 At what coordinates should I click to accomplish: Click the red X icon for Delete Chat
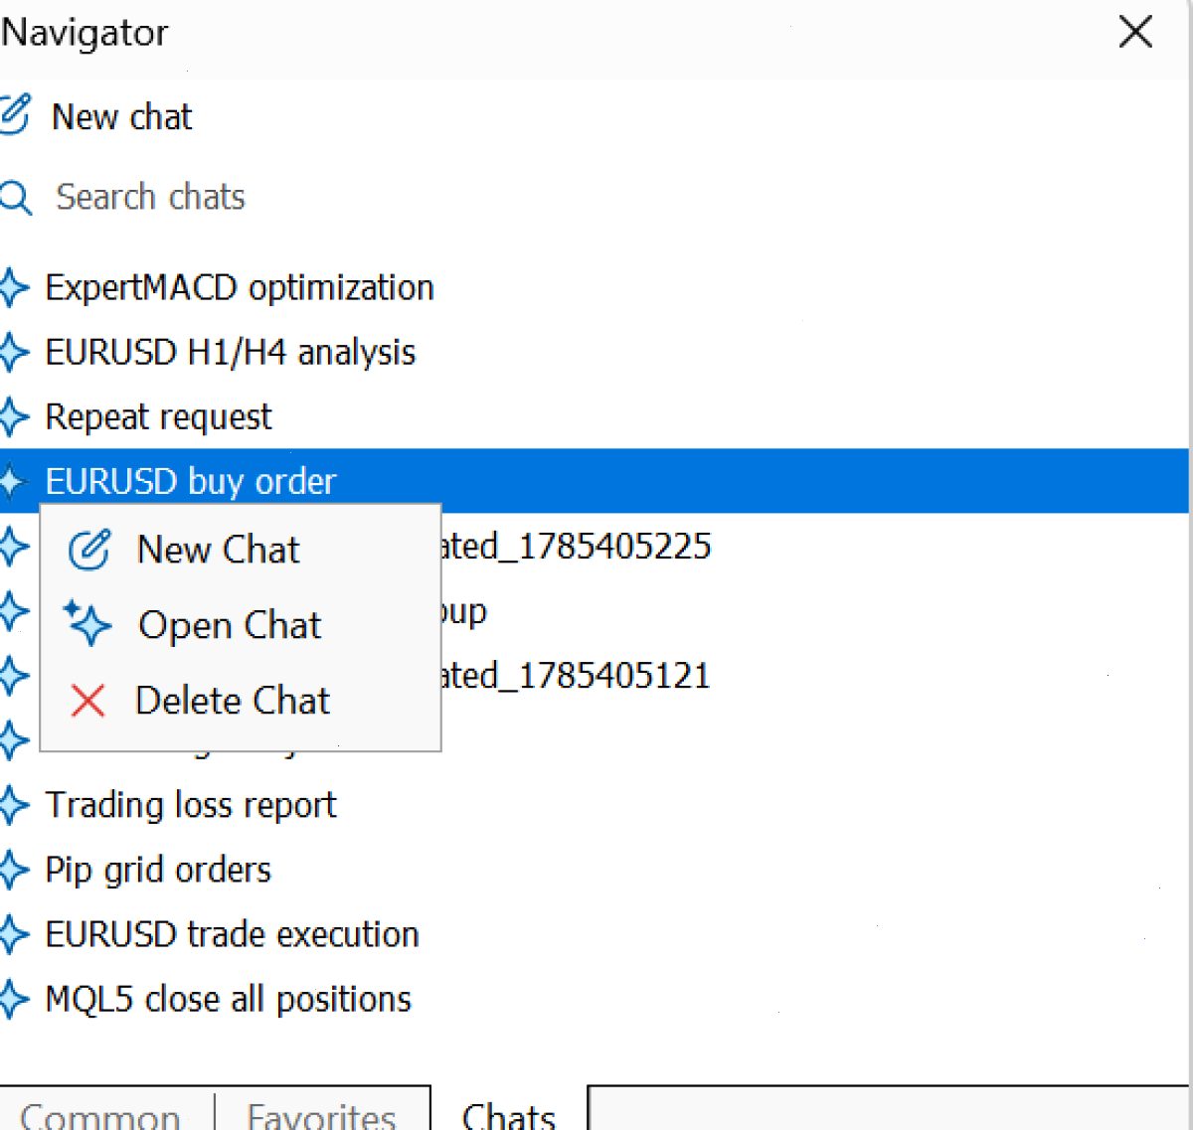87,701
